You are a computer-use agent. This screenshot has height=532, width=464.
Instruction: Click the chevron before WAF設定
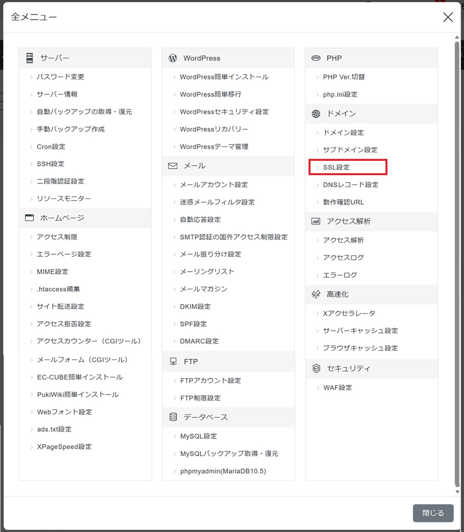[x=318, y=388]
